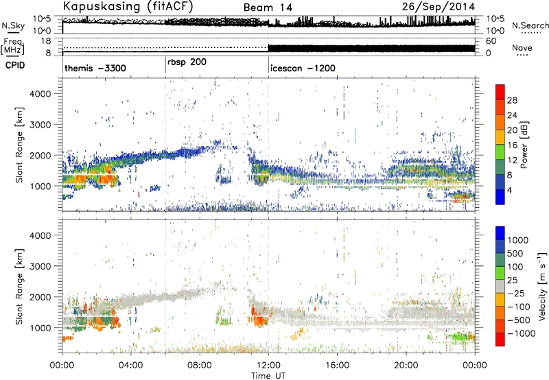
Task: Click the "18" frequency axis tick
Action: (x=45, y=41)
